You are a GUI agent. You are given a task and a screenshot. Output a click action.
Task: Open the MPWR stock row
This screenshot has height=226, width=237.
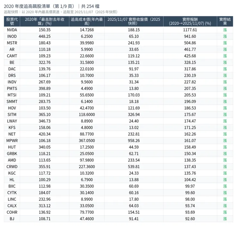pyautogui.click(x=12, y=141)
